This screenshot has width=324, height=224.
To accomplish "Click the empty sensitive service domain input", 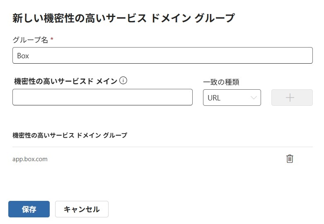I will (x=102, y=97).
